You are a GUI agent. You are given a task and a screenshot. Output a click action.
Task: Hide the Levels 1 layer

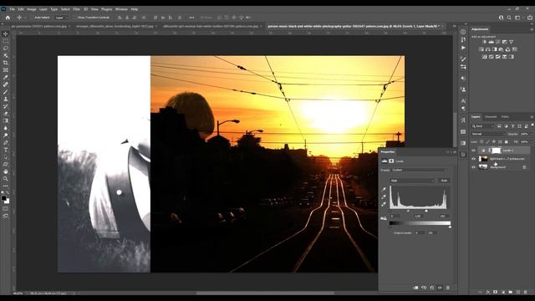click(x=473, y=150)
